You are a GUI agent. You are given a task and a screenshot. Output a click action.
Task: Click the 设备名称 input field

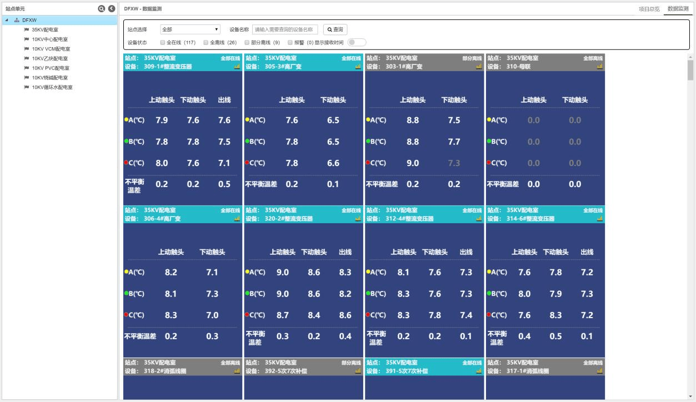coord(285,29)
